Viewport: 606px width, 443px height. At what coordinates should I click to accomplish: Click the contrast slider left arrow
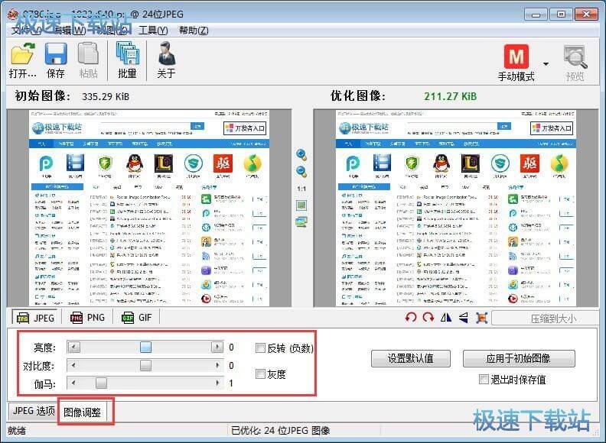[x=73, y=365]
